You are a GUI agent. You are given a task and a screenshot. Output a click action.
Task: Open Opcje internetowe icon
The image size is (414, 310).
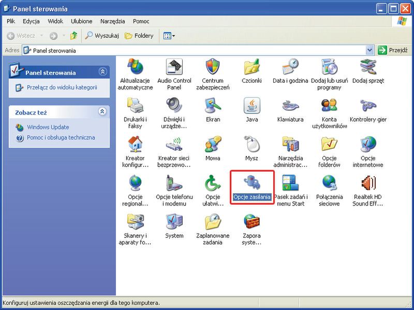[368, 144]
